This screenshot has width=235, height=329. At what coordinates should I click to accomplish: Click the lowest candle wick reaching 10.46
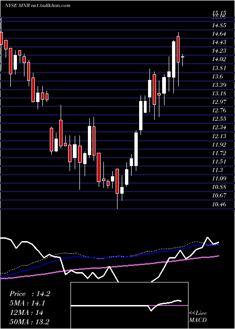click(x=117, y=202)
